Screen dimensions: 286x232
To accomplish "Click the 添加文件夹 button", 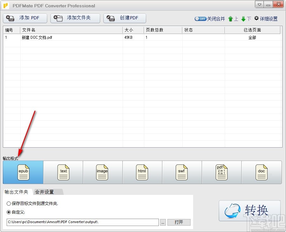I will tap(75, 18).
